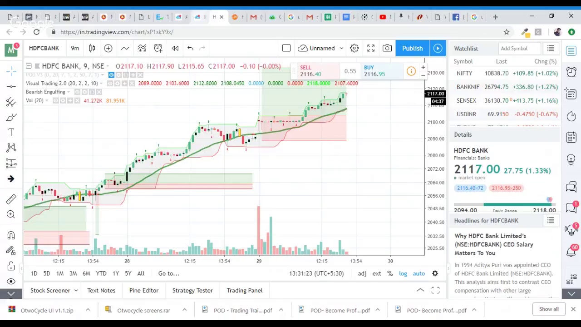Screen dimensions: 581x327
Task: Open the Watchlist list menu icon
Action: click(551, 49)
